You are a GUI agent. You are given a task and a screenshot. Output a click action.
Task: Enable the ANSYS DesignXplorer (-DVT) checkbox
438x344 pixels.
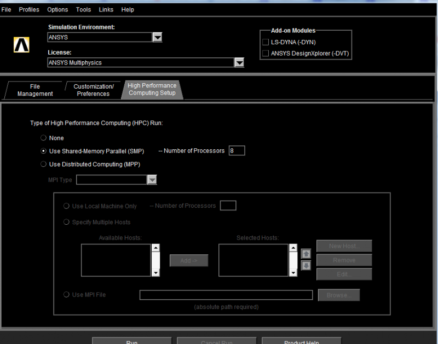266,53
